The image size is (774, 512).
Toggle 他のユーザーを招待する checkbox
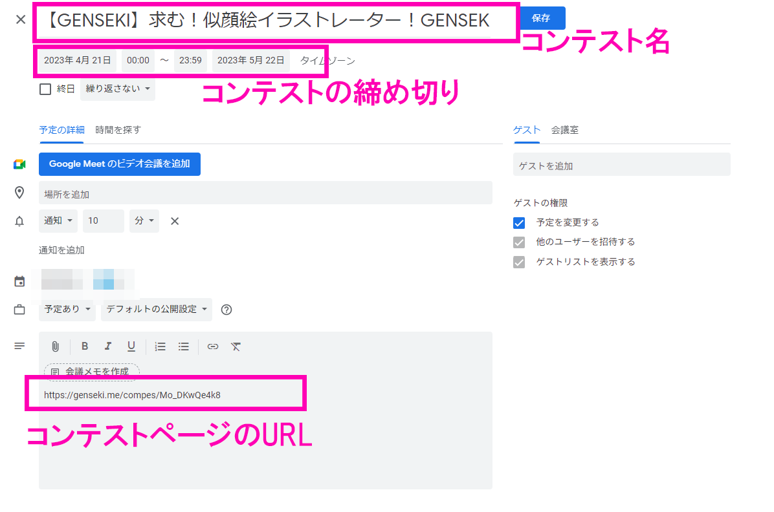click(519, 242)
